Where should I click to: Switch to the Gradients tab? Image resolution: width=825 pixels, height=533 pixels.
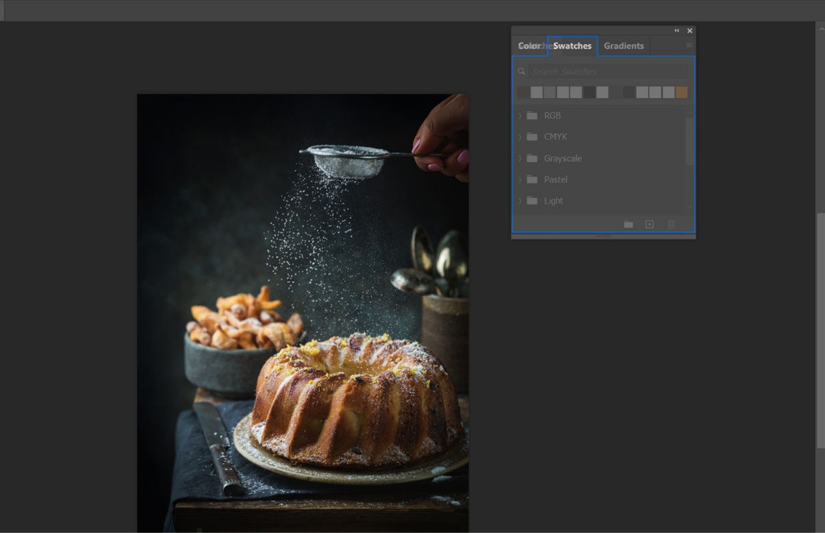(x=624, y=45)
